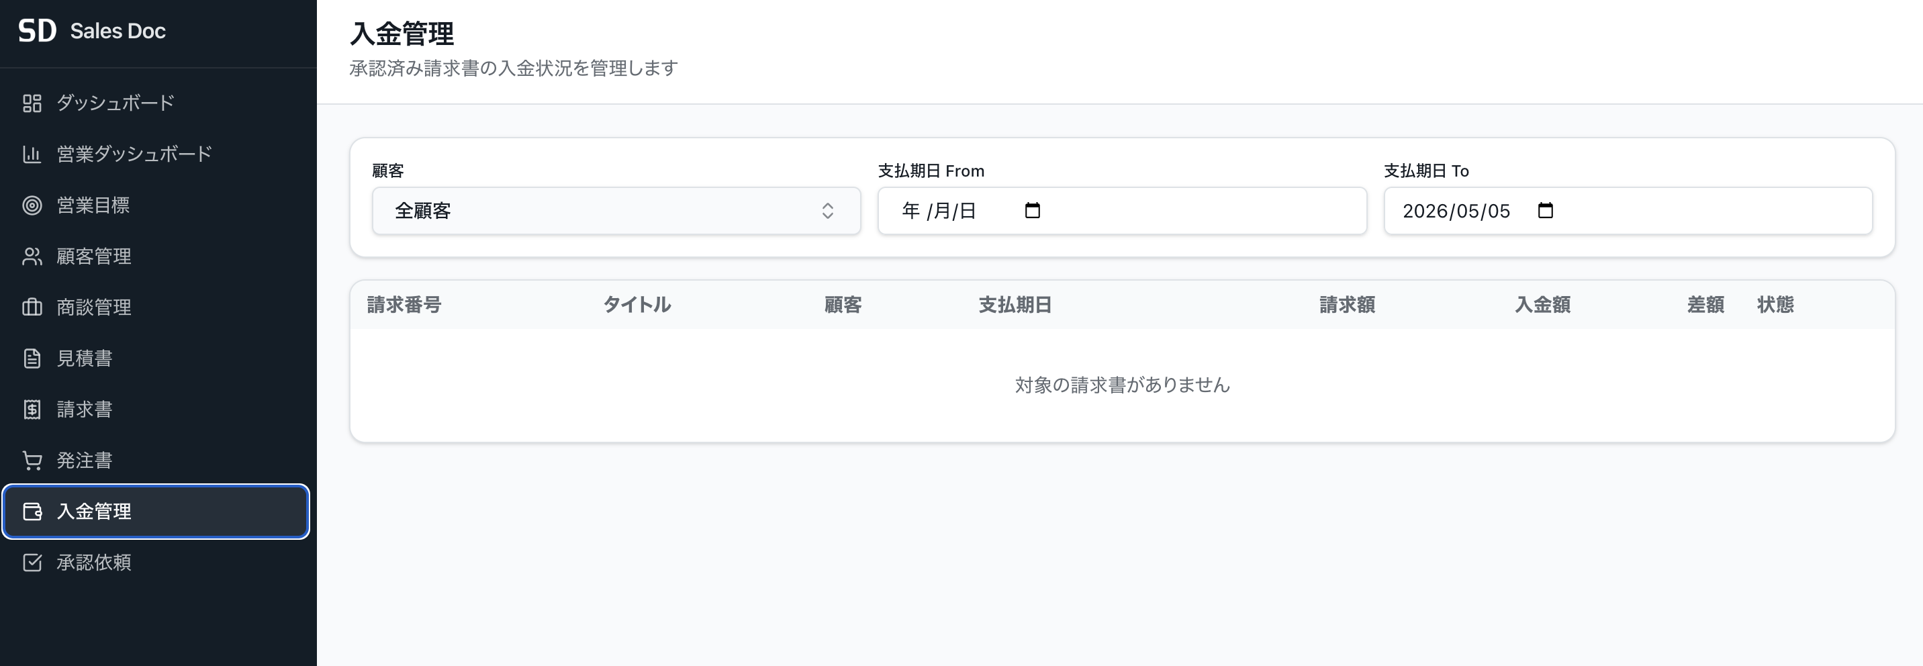The image size is (1923, 666).
Task: Click the 営業目標 target icon
Action: 32,205
